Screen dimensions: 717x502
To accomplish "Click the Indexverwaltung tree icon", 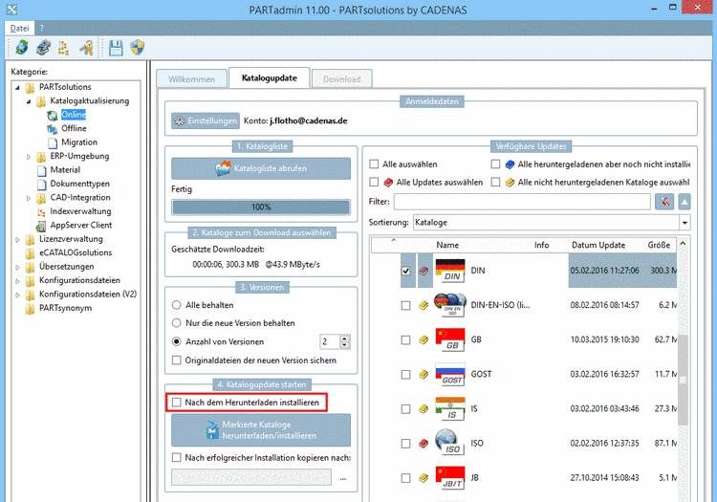I will click(42, 211).
